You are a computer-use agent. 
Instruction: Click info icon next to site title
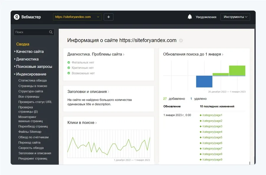[x=181, y=41]
